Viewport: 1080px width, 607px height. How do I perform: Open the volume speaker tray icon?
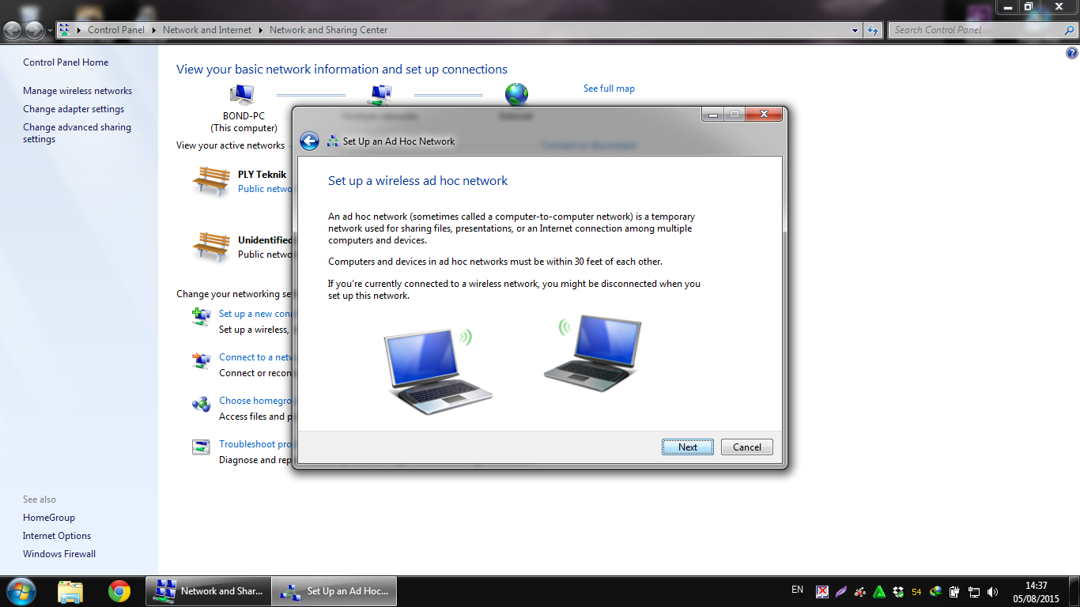[x=992, y=591]
